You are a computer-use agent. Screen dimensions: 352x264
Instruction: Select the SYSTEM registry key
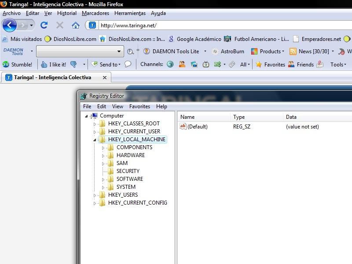(126, 187)
